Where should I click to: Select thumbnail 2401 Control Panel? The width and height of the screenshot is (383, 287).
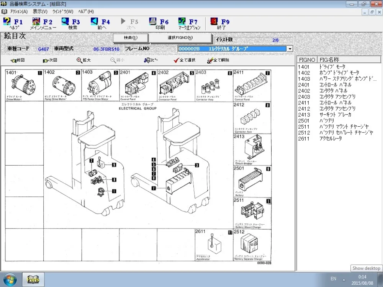pos(138,85)
